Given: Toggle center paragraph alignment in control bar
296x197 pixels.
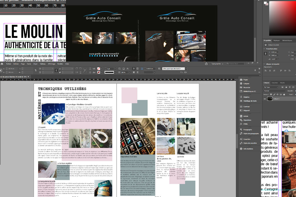Looking at the screenshot, I should tap(138, 68).
